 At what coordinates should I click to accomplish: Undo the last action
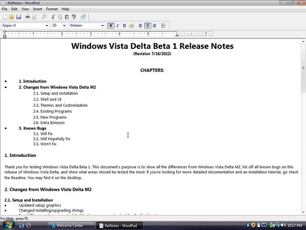tap(74, 17)
